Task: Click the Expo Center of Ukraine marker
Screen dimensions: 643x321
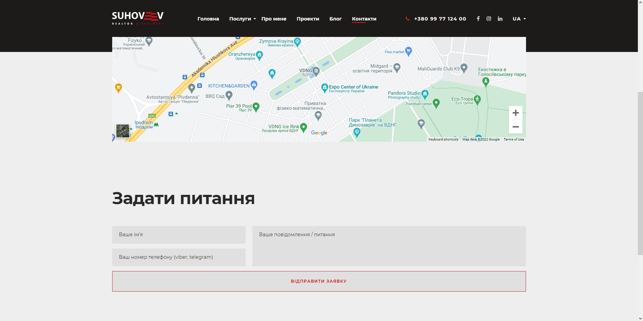Action: point(325,88)
